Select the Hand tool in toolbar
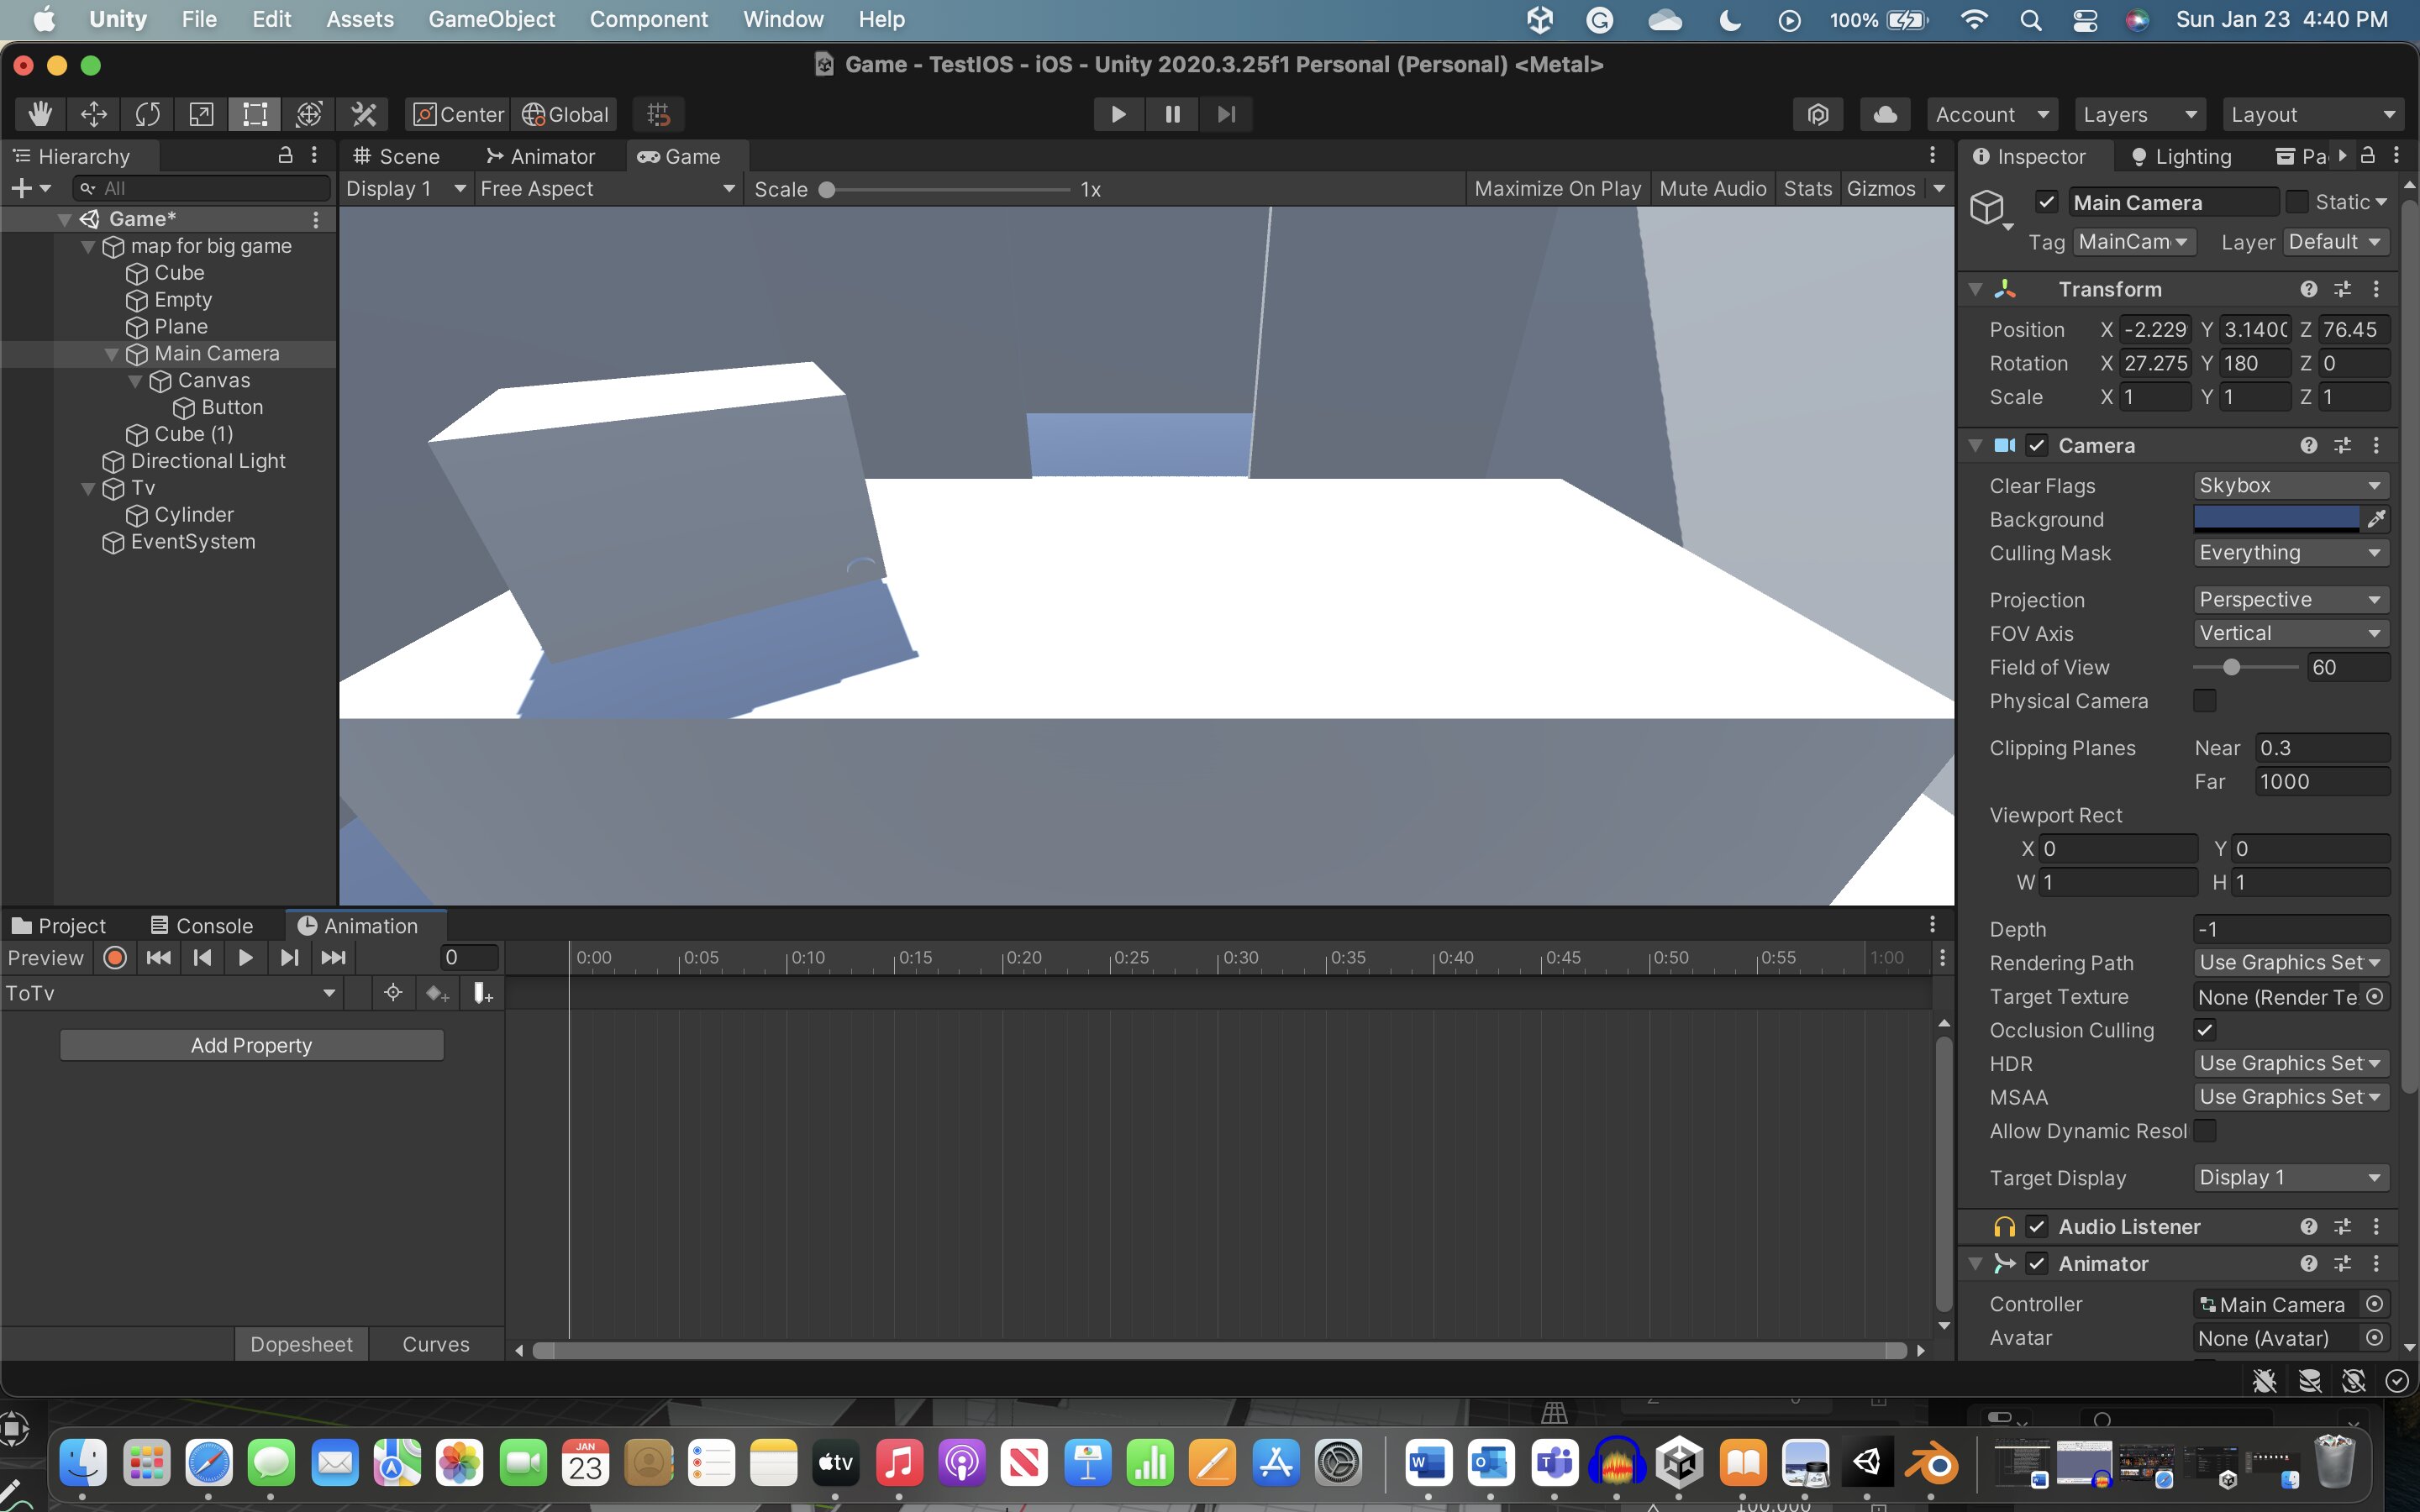Image resolution: width=2420 pixels, height=1512 pixels. (x=40, y=114)
